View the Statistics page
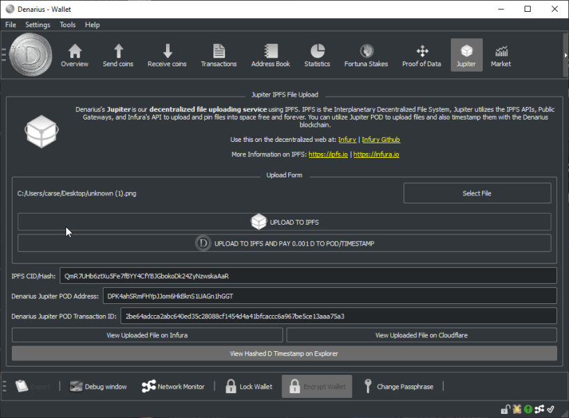 click(318, 55)
